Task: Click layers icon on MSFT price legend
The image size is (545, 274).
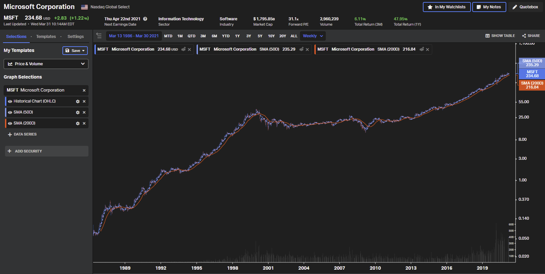Action: click(184, 49)
